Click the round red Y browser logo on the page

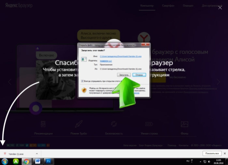pos(144,38)
